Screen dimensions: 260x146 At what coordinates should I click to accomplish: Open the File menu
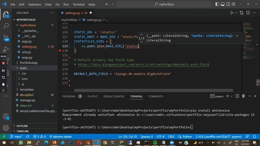click(13, 4)
